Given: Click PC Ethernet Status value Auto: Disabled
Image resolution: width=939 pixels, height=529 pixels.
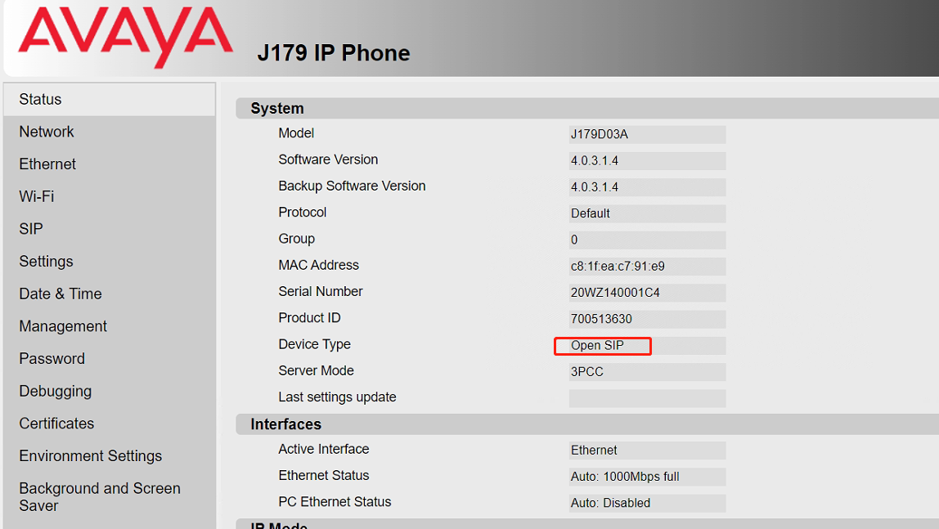Looking at the screenshot, I should pos(647,503).
